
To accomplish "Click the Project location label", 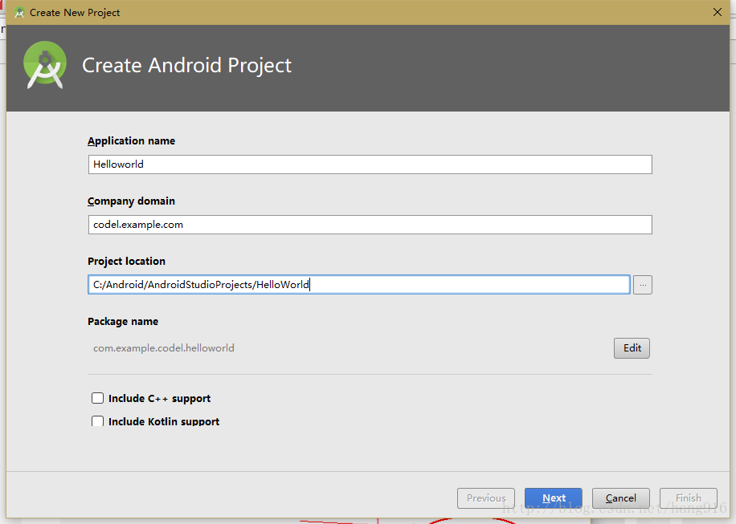I will pos(127,261).
